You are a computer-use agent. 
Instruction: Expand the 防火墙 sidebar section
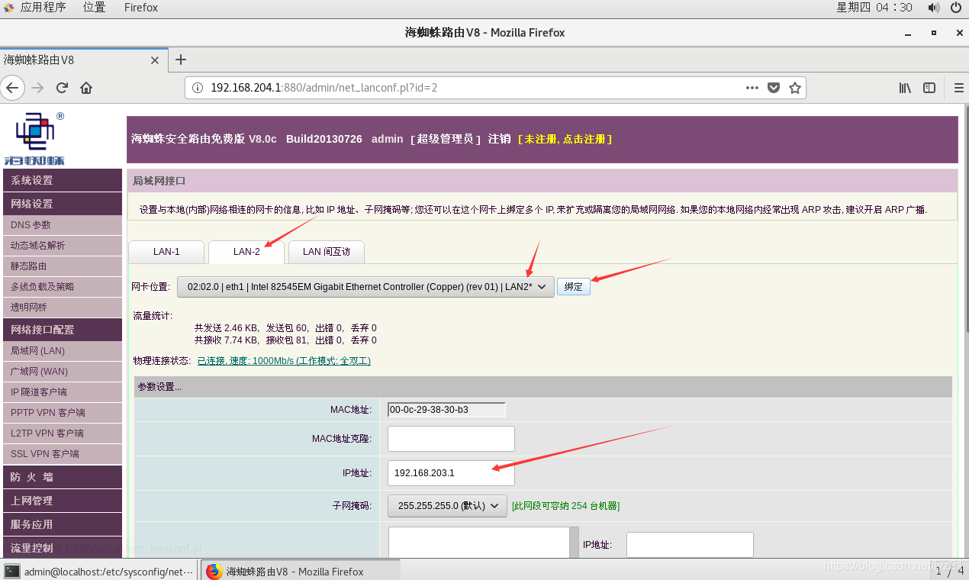coord(63,477)
